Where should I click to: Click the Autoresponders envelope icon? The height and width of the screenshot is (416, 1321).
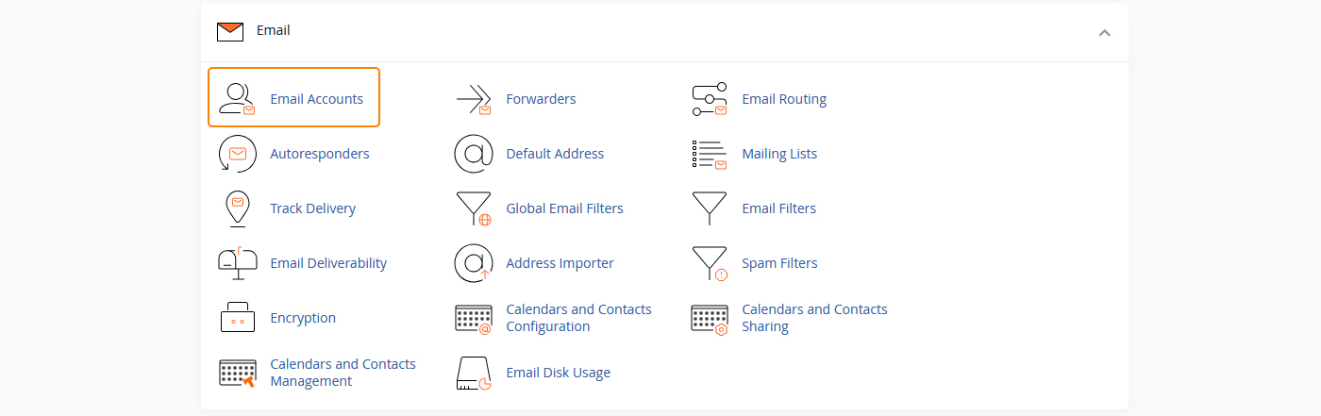(x=237, y=154)
